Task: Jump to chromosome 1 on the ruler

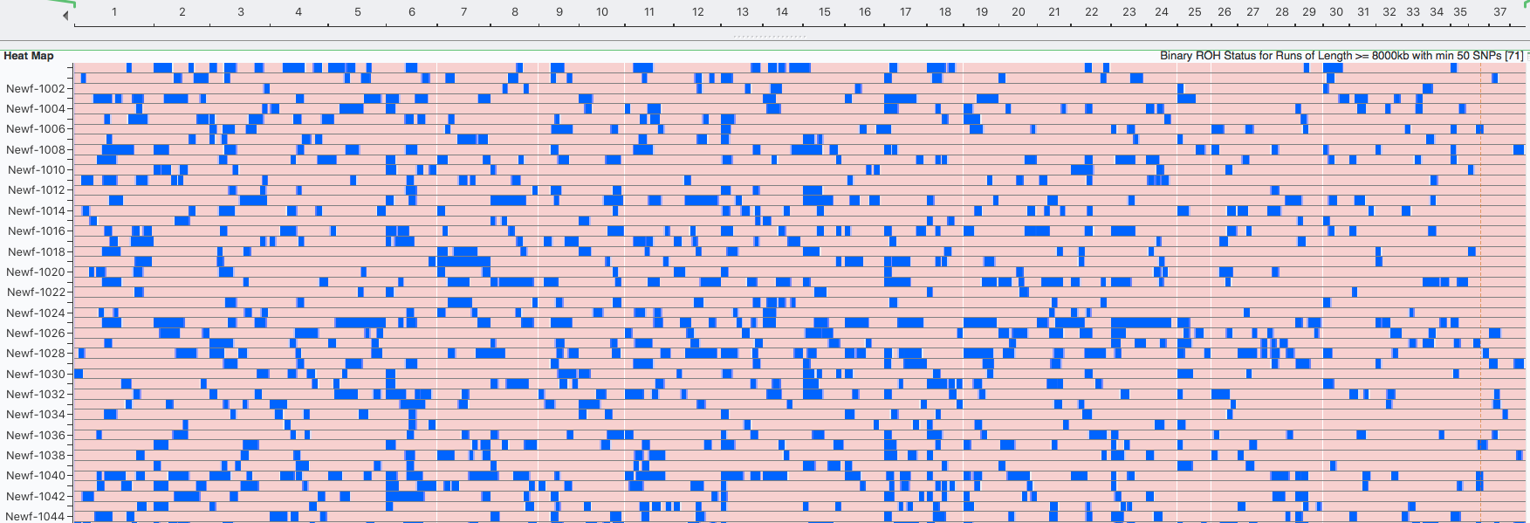Action: click(114, 12)
